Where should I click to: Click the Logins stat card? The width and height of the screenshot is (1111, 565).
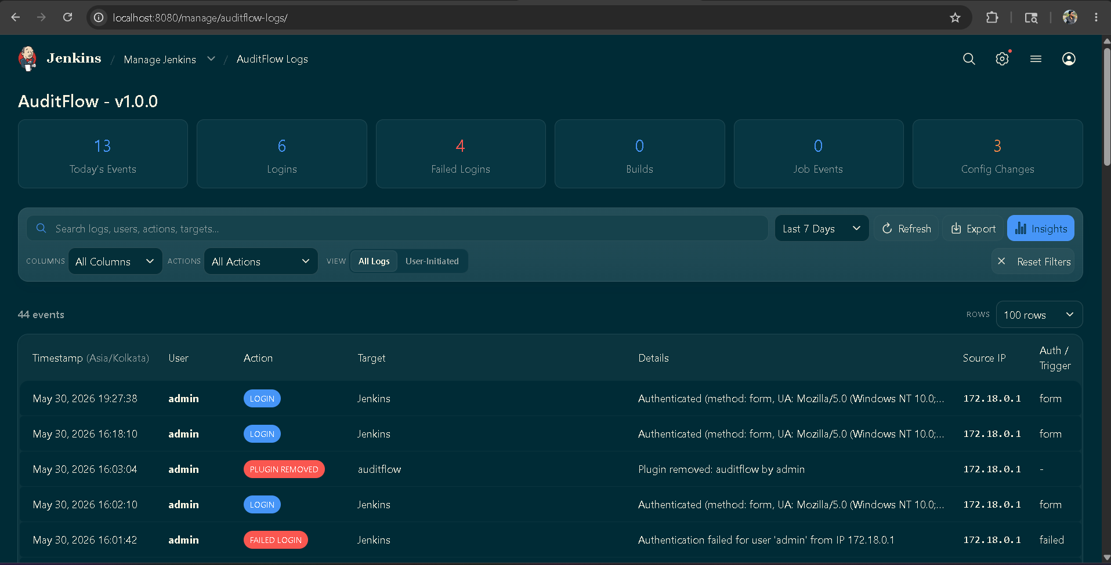[x=282, y=154]
